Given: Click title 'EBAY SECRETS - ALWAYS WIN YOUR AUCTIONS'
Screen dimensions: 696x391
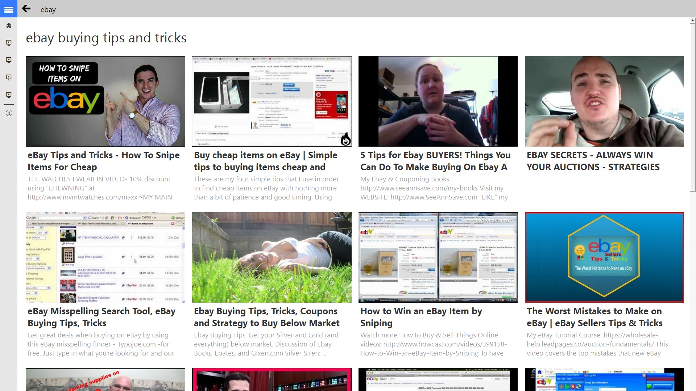Looking at the screenshot, I should (x=593, y=161).
